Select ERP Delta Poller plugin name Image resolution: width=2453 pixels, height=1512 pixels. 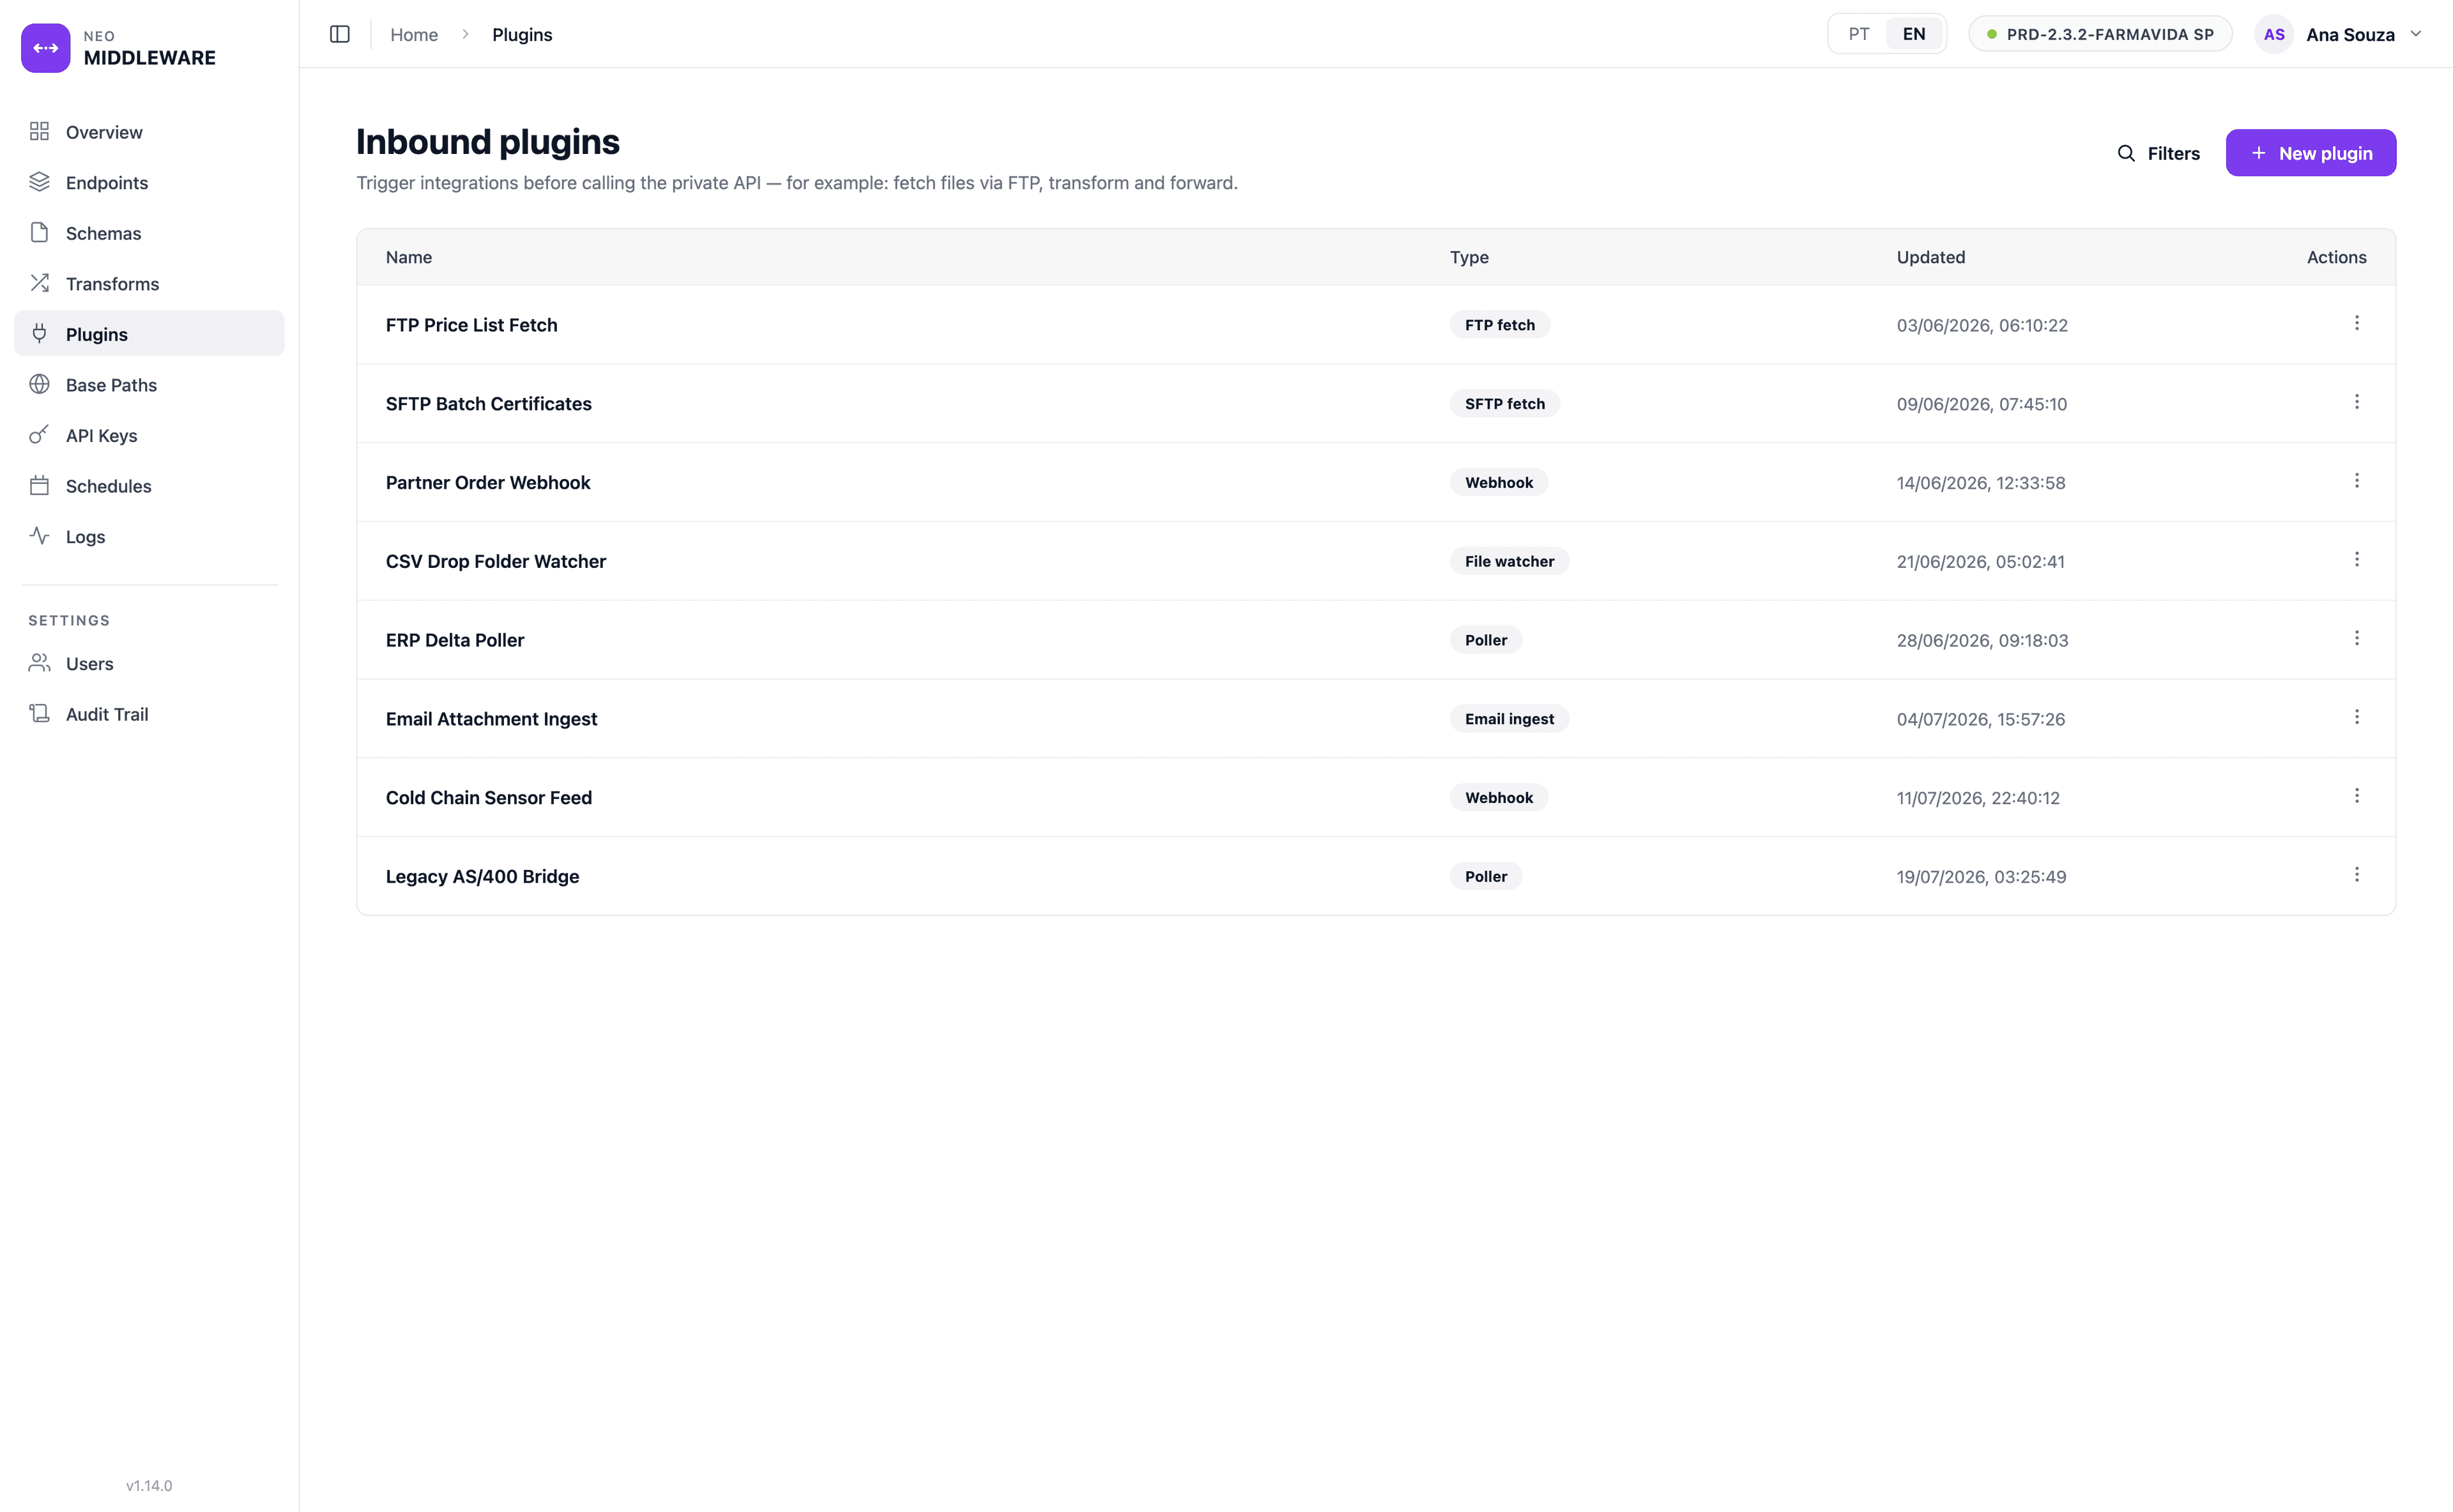(455, 640)
